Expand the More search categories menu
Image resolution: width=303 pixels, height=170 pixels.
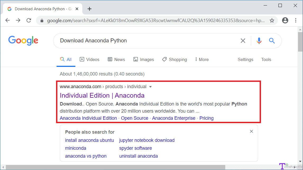tap(202, 60)
